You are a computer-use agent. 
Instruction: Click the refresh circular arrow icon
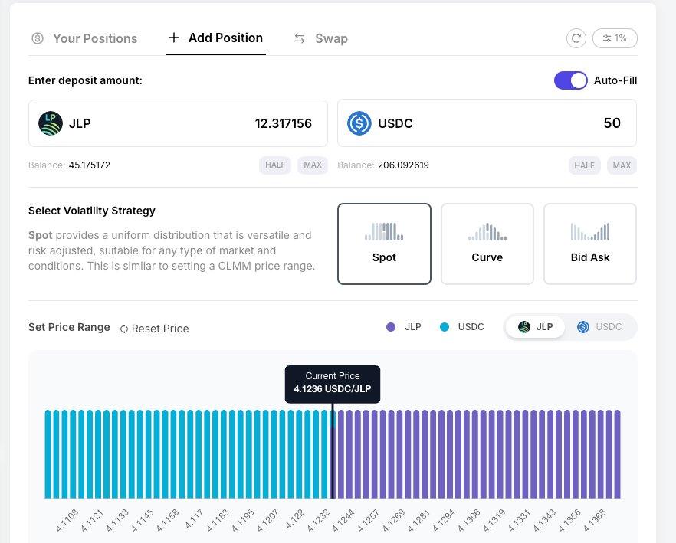(576, 38)
